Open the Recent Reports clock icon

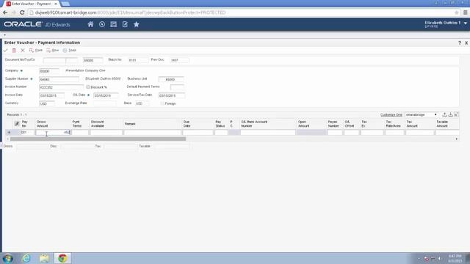click(x=102, y=24)
